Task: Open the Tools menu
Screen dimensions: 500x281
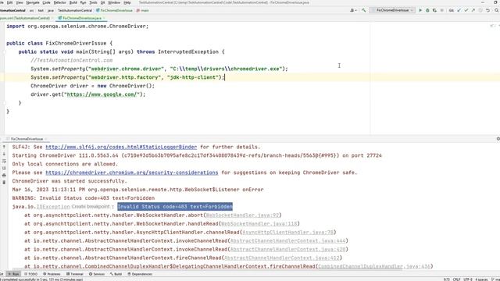Action: (x=93, y=2)
